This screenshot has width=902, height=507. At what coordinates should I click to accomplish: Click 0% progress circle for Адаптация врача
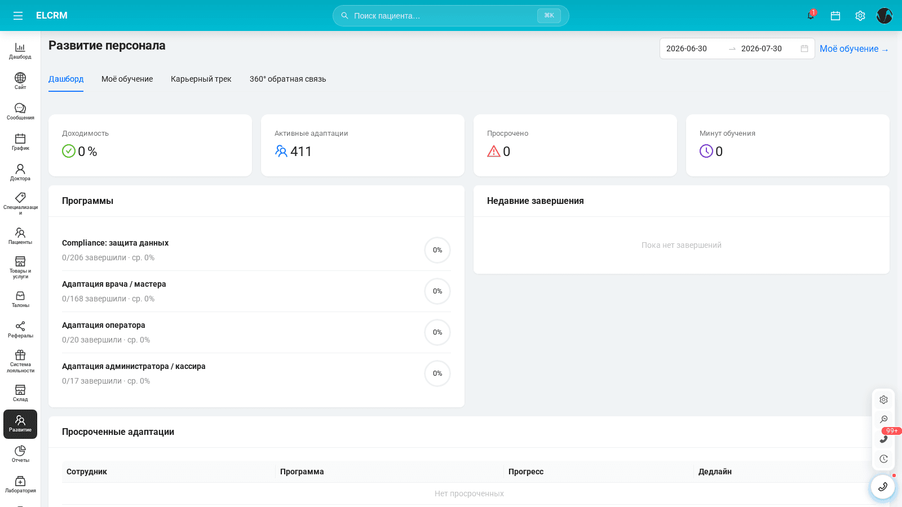point(437,291)
